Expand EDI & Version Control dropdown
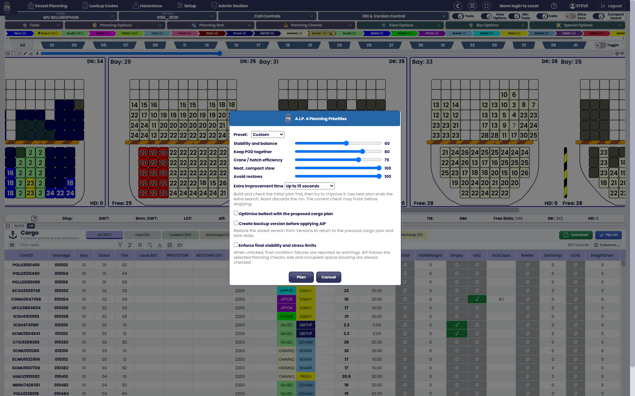The height and width of the screenshot is (396, 635). click(x=384, y=16)
